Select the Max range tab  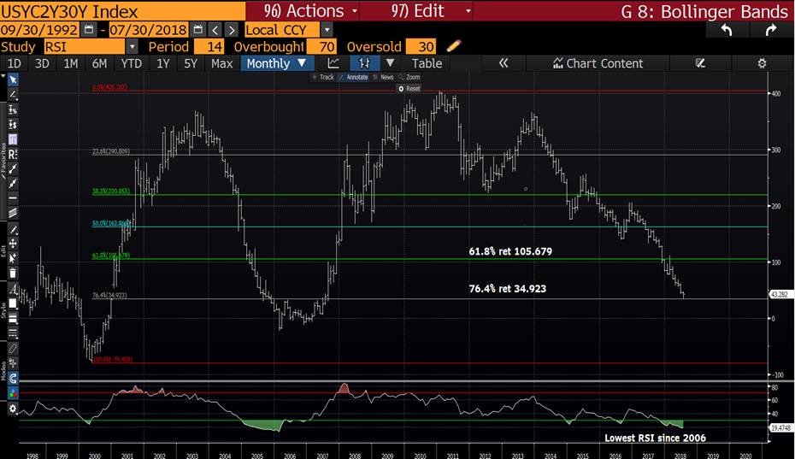click(x=221, y=63)
